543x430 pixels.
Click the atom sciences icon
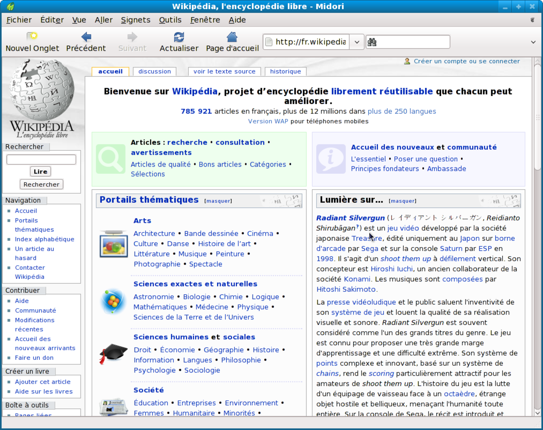tap(114, 301)
